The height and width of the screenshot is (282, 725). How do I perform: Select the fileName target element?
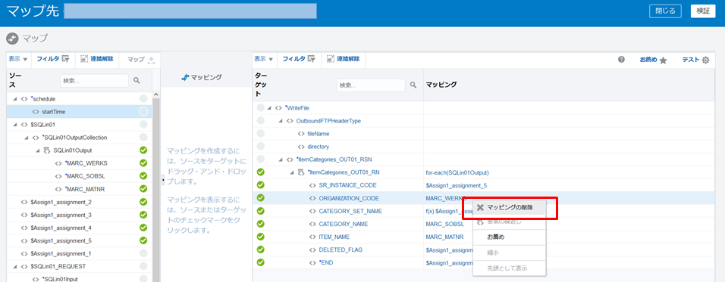click(x=318, y=134)
